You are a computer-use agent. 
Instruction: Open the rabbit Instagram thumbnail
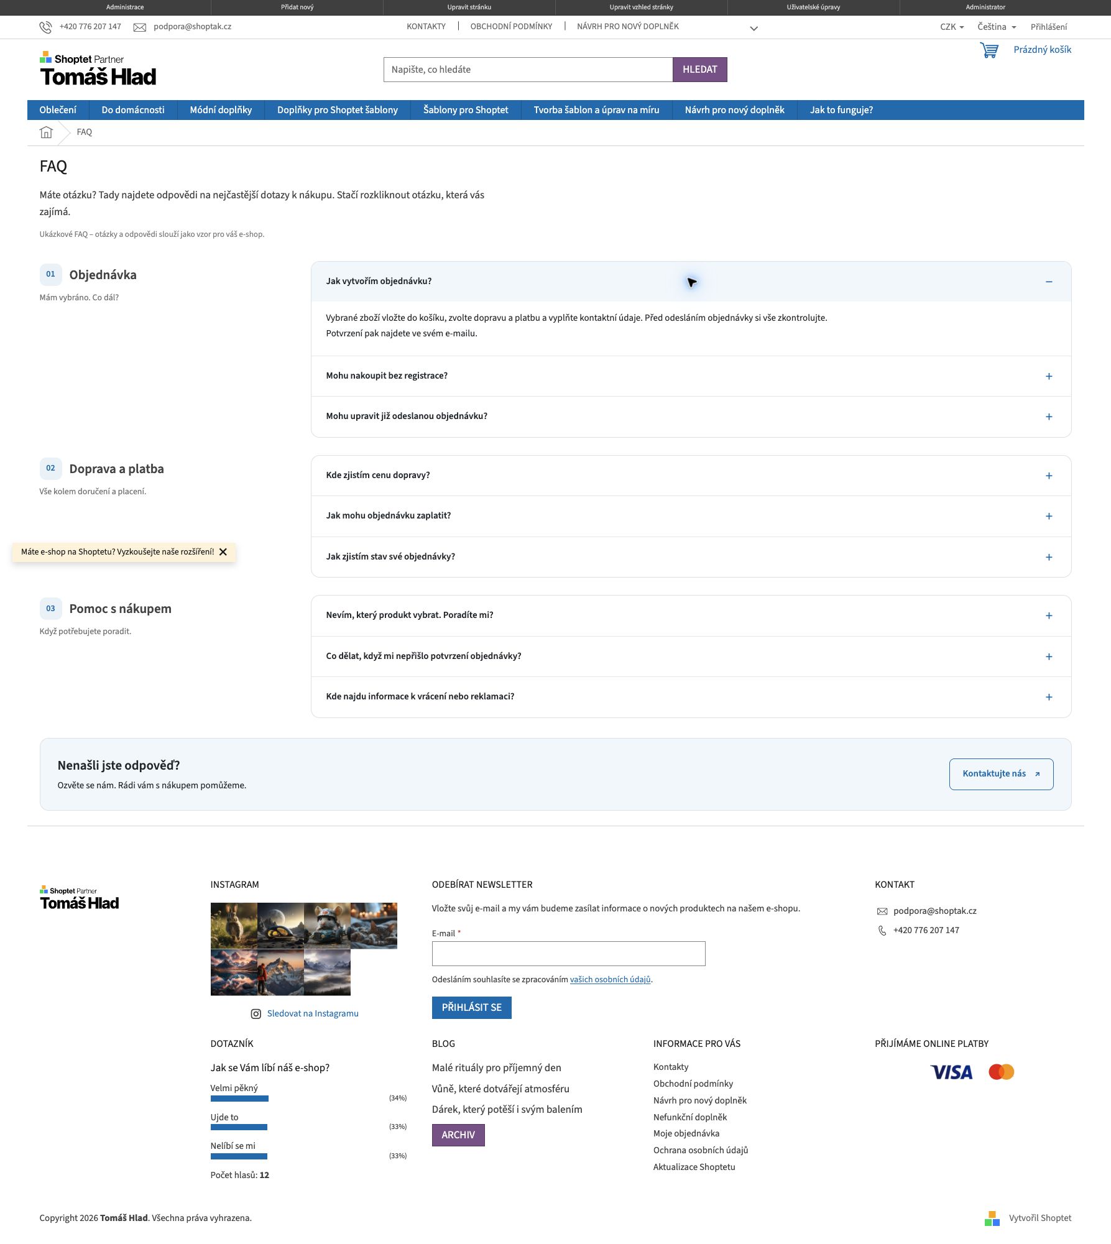(234, 926)
